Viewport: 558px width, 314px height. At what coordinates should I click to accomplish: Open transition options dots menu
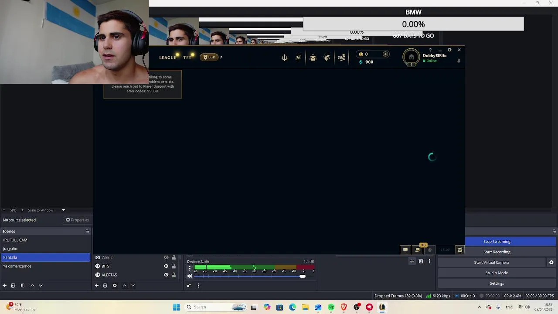tap(429, 261)
